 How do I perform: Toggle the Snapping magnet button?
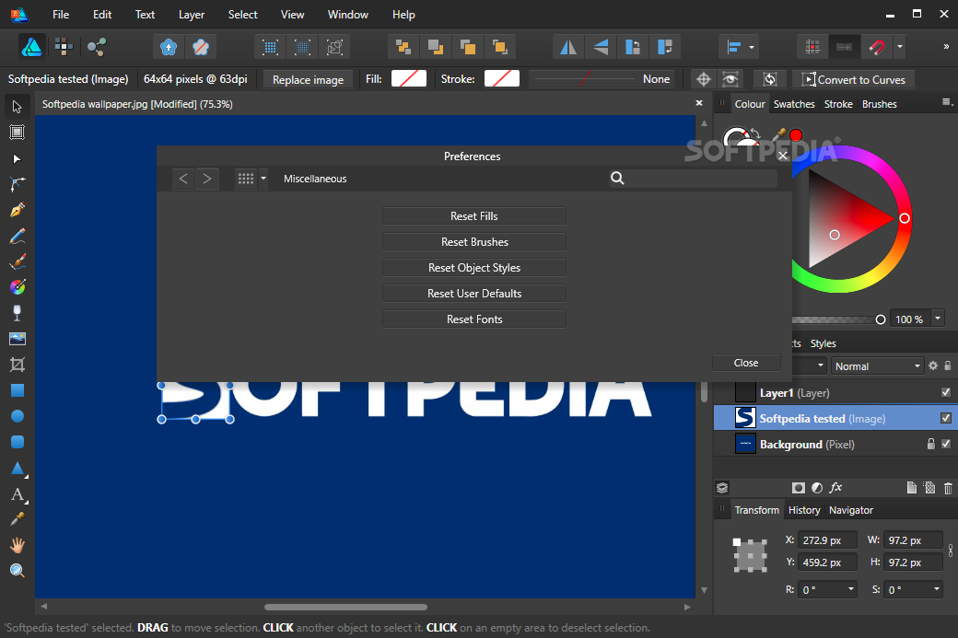877,47
